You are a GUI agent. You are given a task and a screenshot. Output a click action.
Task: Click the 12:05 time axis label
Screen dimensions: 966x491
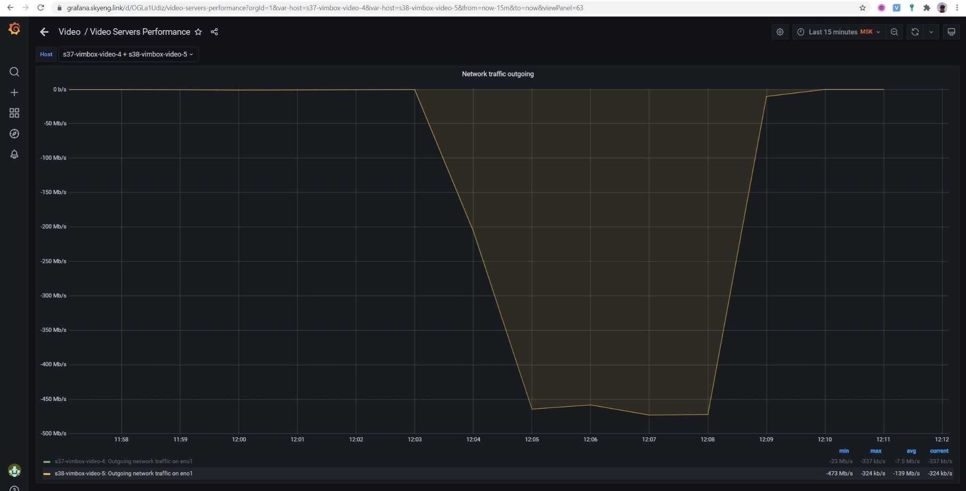(x=532, y=439)
